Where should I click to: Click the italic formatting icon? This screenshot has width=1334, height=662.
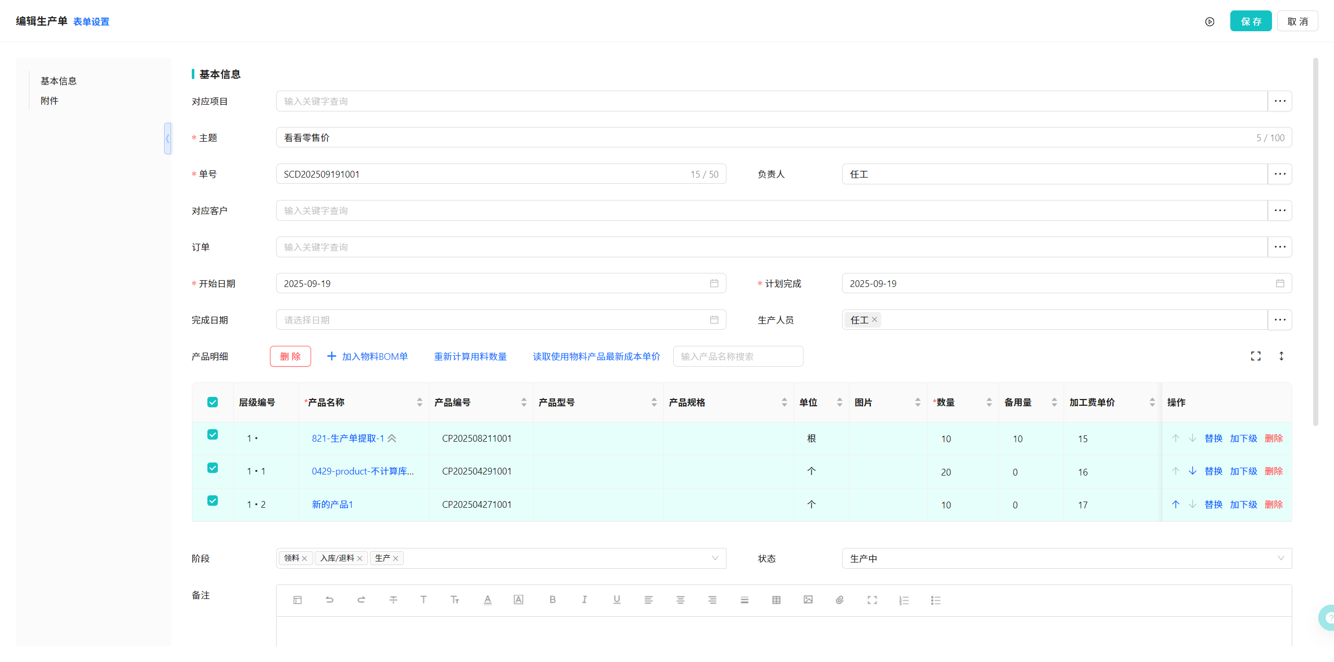[x=584, y=600]
